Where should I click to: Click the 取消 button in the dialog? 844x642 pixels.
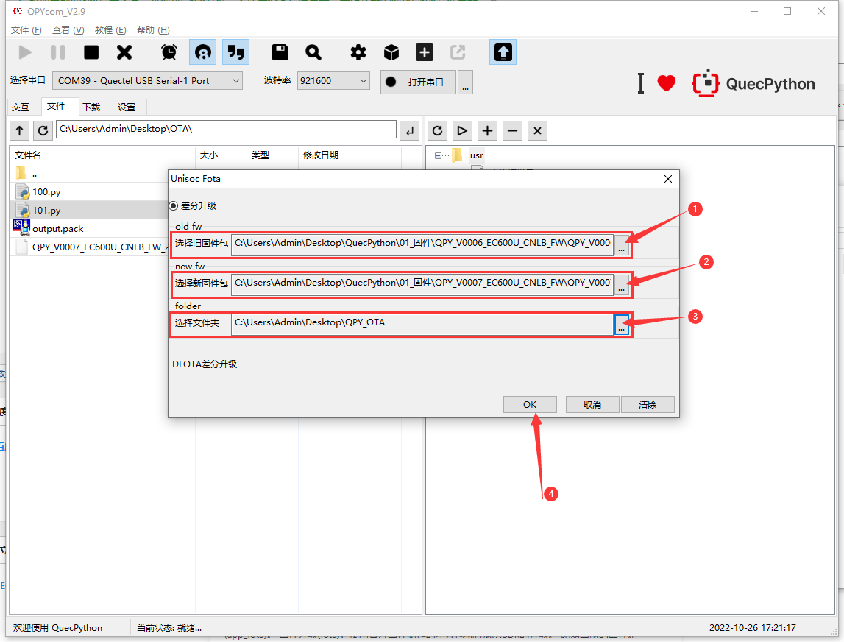pos(592,405)
